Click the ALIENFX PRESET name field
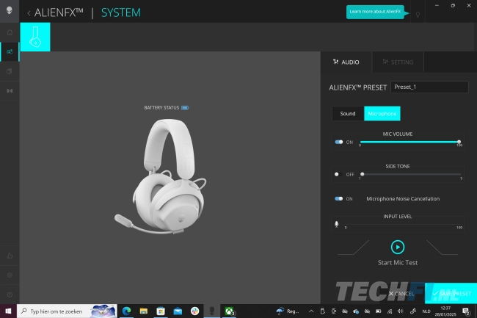 (429, 87)
